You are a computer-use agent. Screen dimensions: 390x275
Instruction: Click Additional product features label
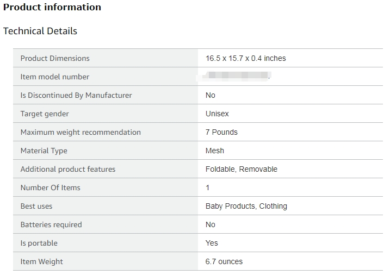(x=68, y=169)
